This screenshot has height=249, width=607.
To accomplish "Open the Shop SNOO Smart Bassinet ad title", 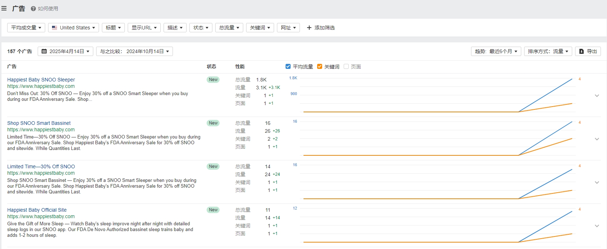I will tap(39, 123).
